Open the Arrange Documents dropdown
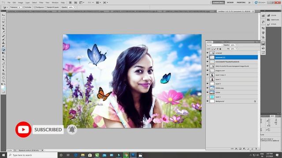Viewport: 282px width, 158px height. coord(98,3)
